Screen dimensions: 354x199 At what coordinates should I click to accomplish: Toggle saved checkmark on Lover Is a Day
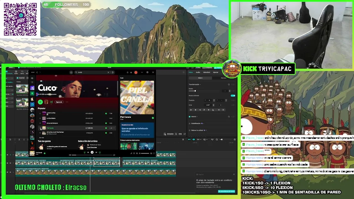coord(106,113)
